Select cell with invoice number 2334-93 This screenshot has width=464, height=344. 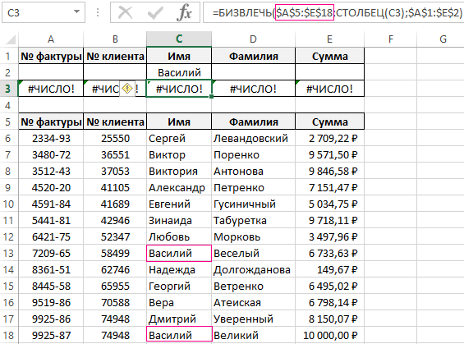(51, 139)
